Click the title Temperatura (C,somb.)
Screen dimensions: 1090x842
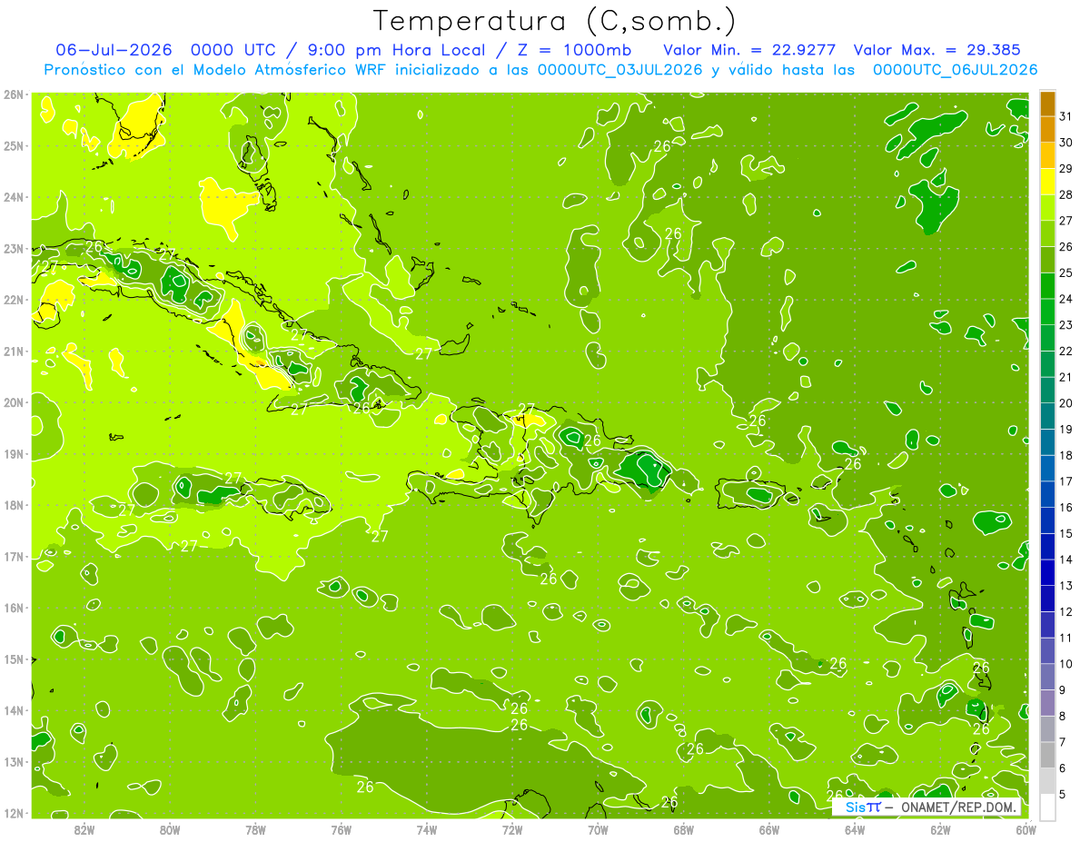[555, 21]
